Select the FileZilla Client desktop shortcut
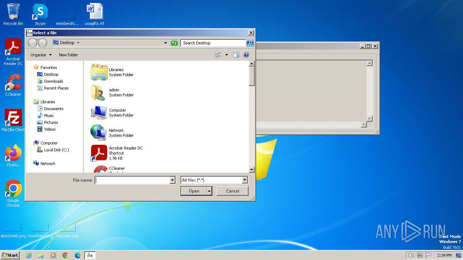Viewport: 463px width, 260px height. pos(13,120)
